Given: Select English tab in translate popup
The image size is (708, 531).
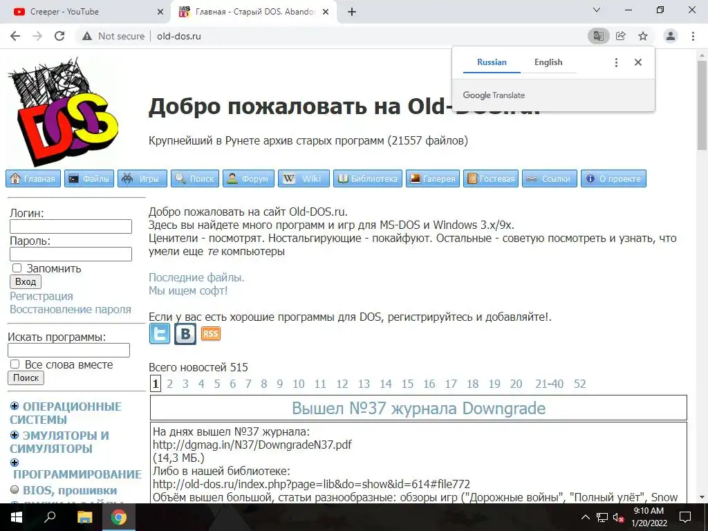Looking at the screenshot, I should point(548,62).
